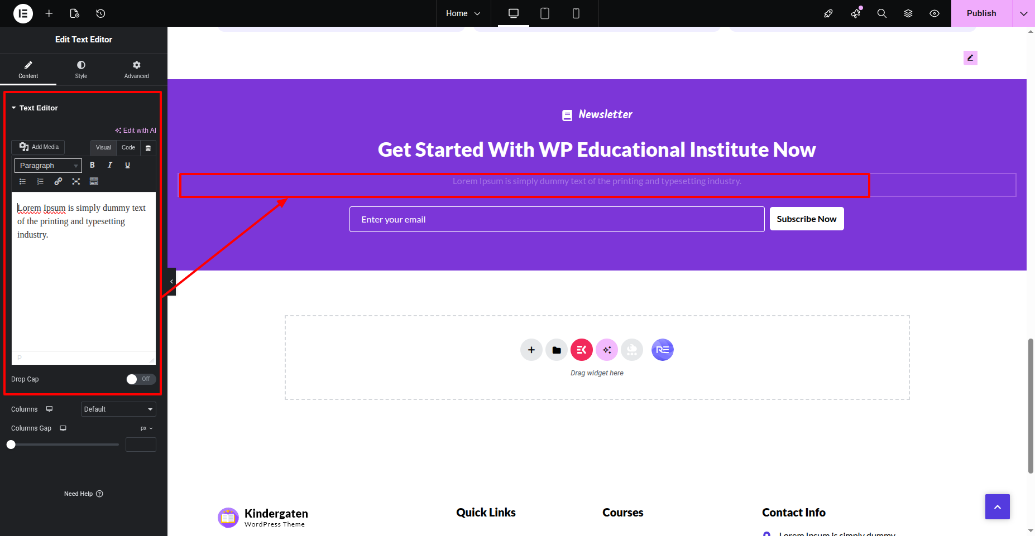Switch to the Advanced tab
Viewport: 1035px width, 536px height.
point(136,70)
